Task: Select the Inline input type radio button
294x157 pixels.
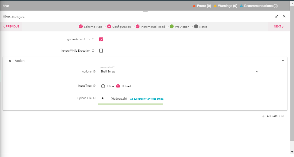Action: click(x=103, y=86)
